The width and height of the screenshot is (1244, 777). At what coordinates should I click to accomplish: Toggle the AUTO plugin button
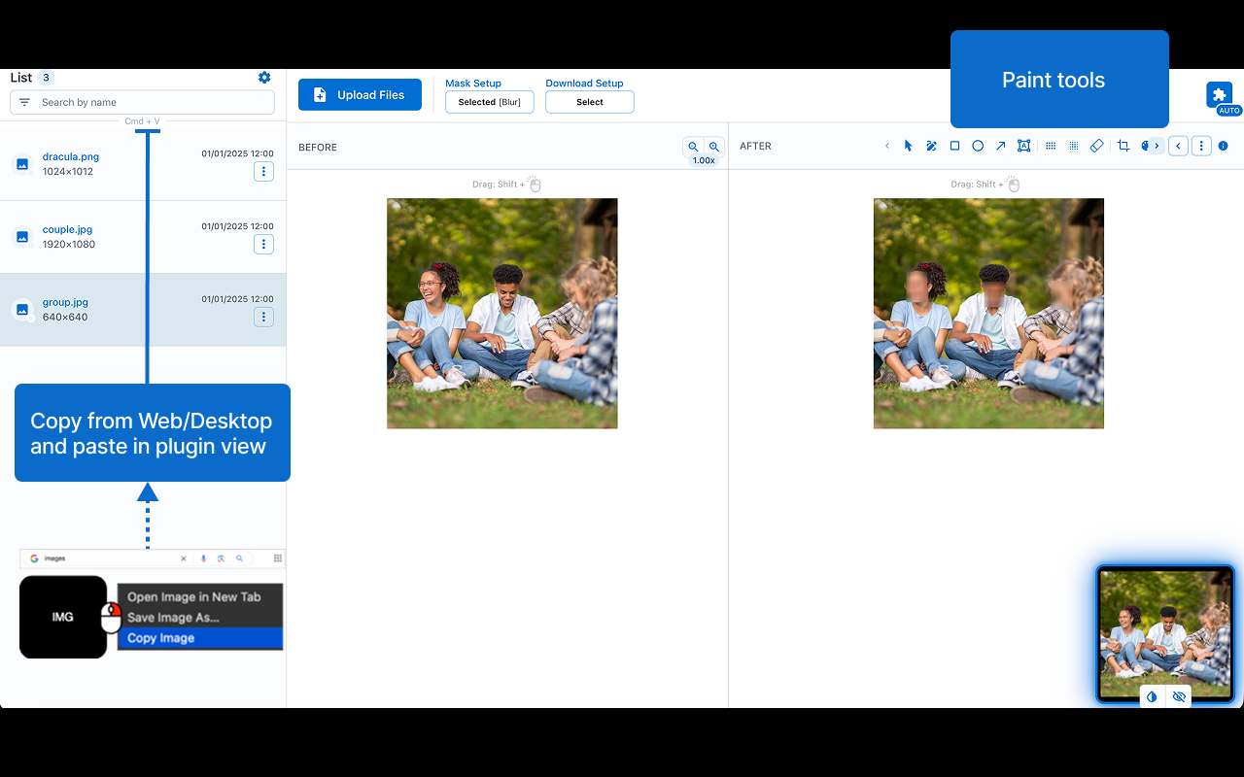point(1220,95)
